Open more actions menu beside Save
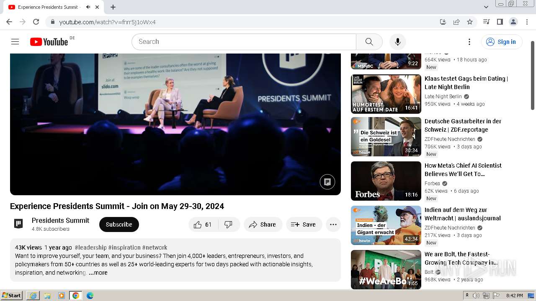 point(333,224)
